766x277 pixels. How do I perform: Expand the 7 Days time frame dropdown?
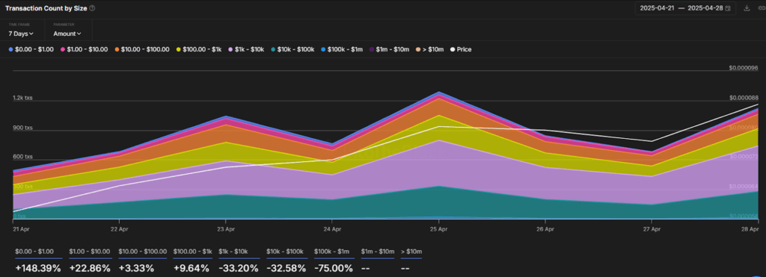click(x=21, y=34)
